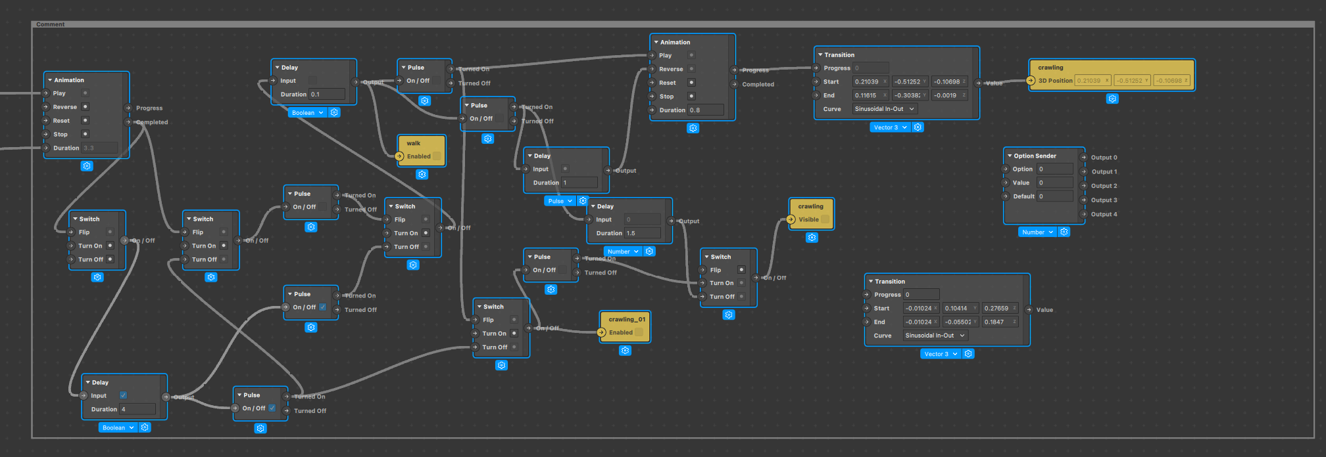Open settings gear below the walk node

422,174
